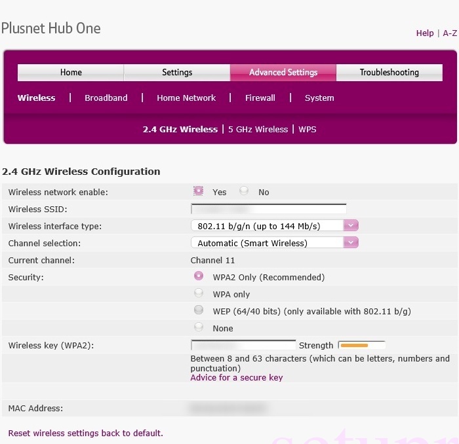Image resolution: width=459 pixels, height=444 pixels.
Task: Choose WPA only security option
Action: 199,293
